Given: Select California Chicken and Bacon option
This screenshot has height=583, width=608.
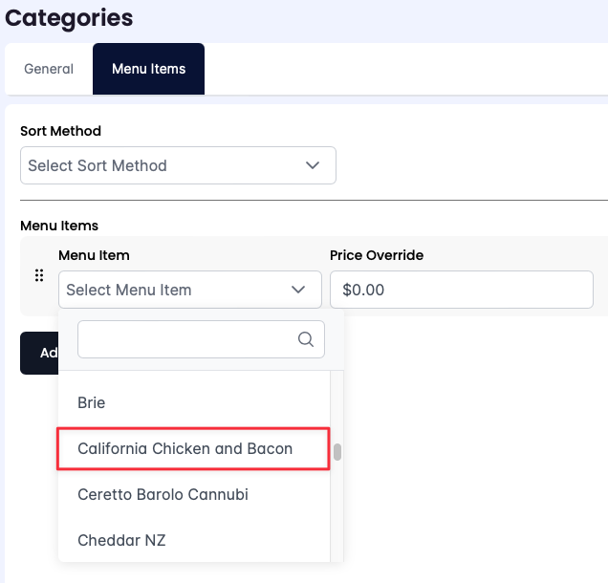Looking at the screenshot, I should pos(185,449).
